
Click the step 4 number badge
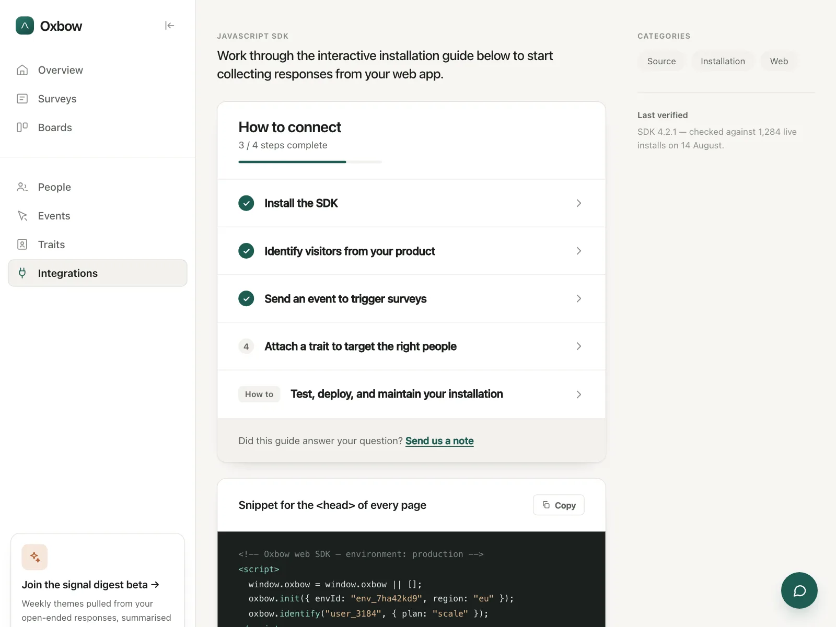click(x=246, y=346)
